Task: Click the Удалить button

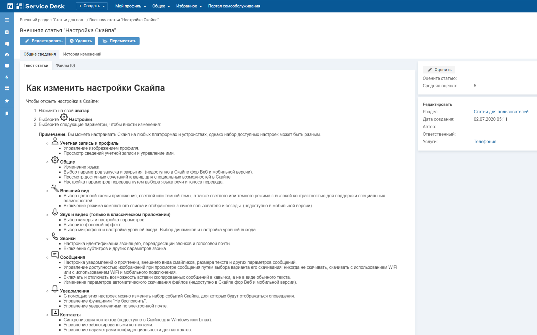Action: 80,41
